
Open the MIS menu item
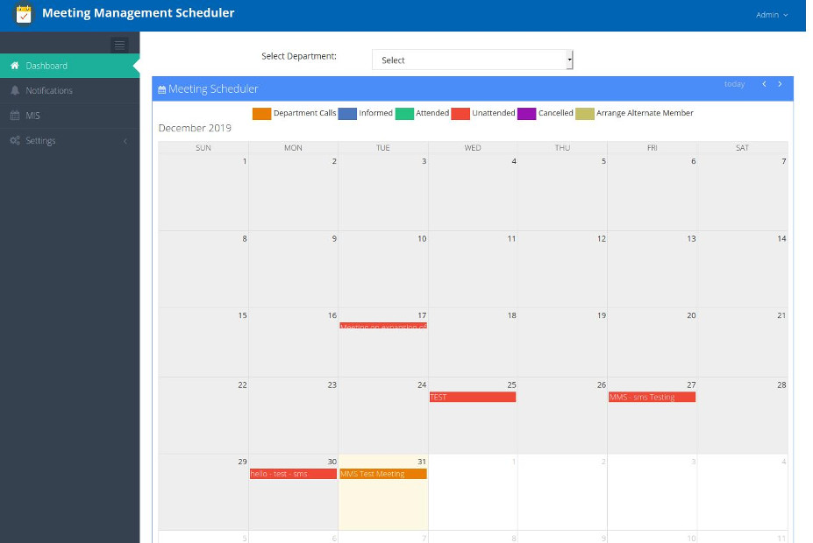point(32,116)
